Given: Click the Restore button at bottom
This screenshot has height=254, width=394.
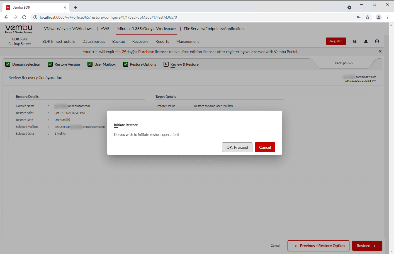Looking at the screenshot, I should coord(367,246).
